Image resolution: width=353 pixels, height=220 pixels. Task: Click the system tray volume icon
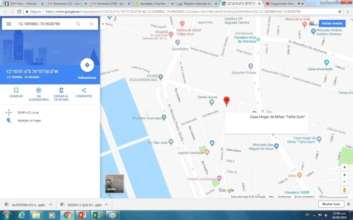326,215
